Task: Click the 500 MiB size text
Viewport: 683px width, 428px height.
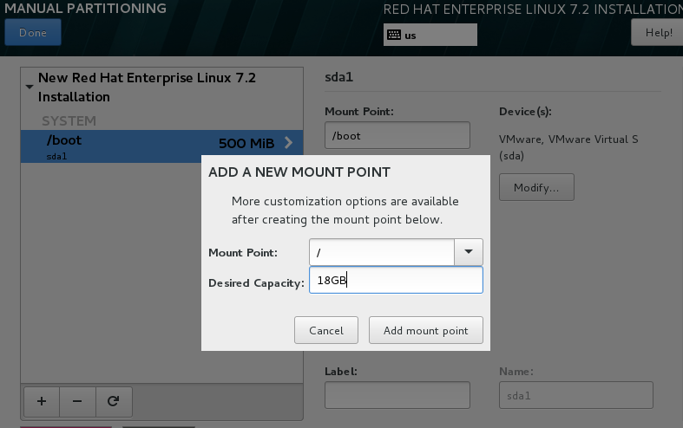Action: click(246, 143)
